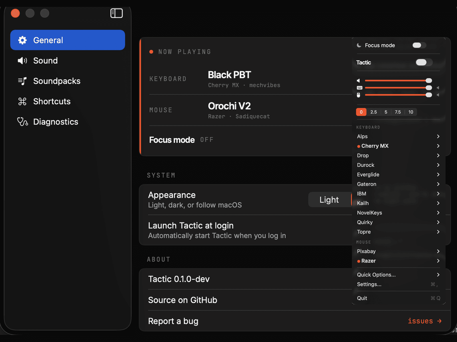457x342 pixels.
Task: Open Source on GitHub
Action: [183, 300]
